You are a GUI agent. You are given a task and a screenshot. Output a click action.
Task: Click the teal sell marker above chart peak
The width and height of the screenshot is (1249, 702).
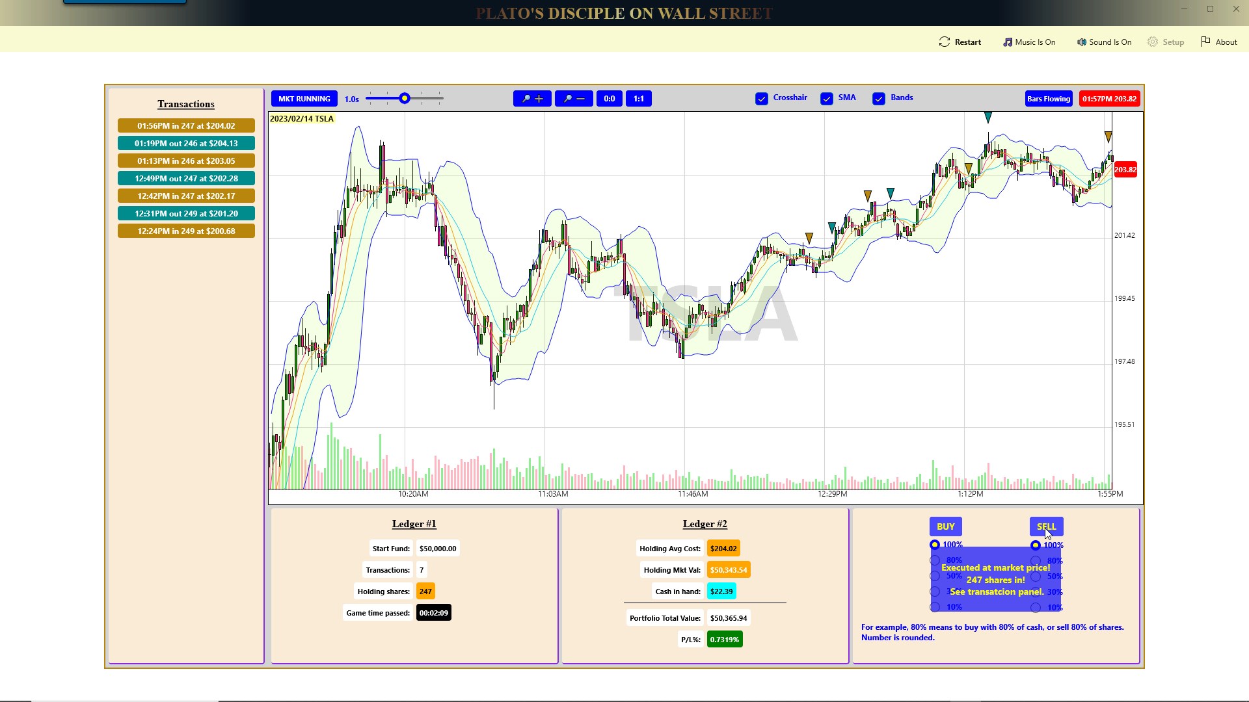point(988,118)
